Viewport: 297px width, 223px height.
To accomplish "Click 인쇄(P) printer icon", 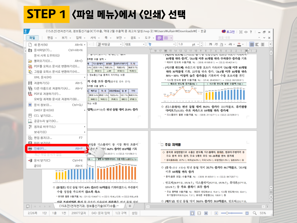I will pyautogui.click(x=30, y=148).
